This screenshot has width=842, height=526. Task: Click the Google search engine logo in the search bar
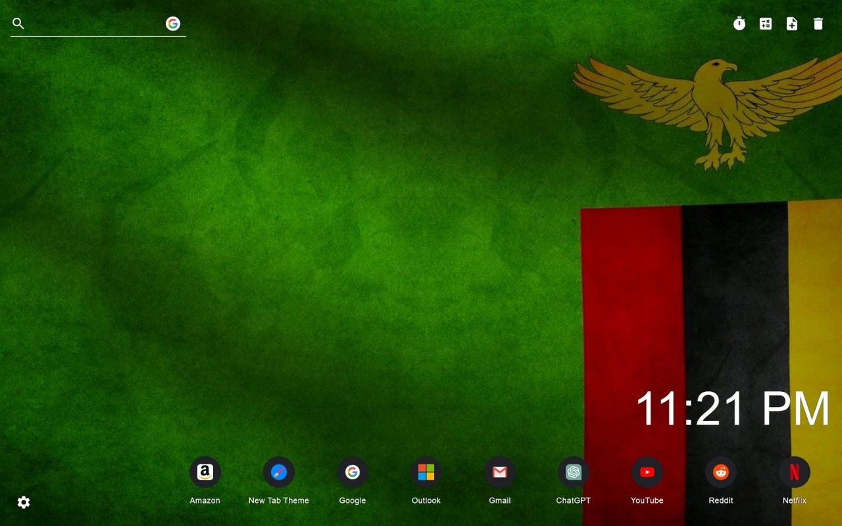[x=173, y=24]
